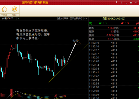Click the 白银100KG(AG100) quote header
139x99 pixels.
114,19
